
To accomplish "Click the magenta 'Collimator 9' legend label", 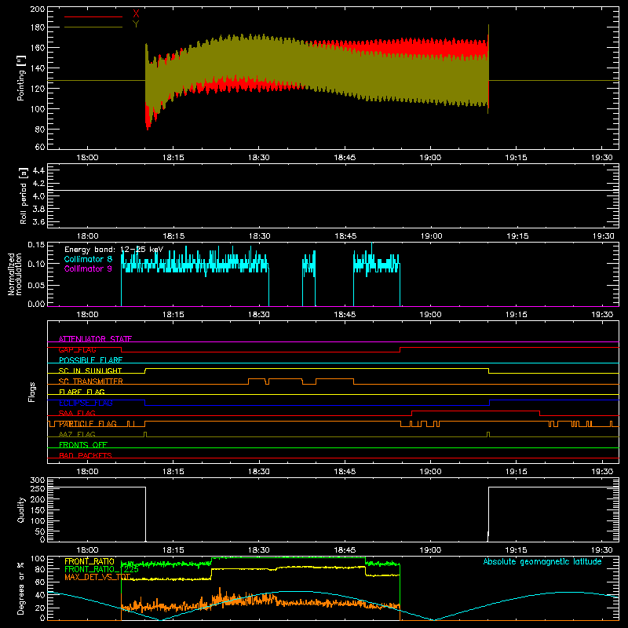I will click(88, 268).
